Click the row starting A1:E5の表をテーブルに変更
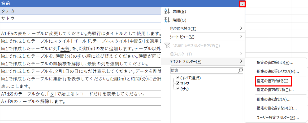This screenshot has height=123, width=308. [x=81, y=34]
